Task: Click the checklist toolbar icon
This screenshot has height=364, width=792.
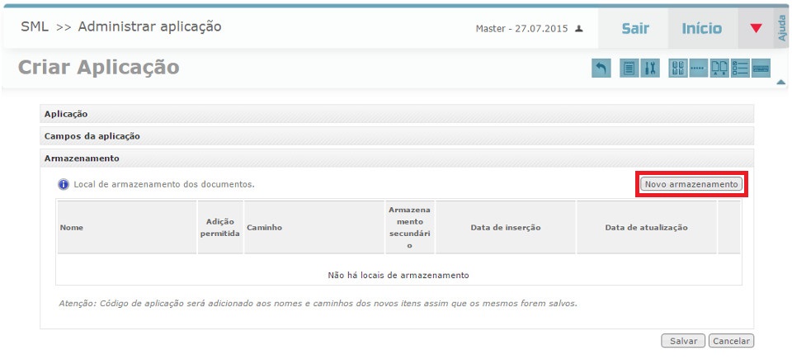Action: [740, 69]
